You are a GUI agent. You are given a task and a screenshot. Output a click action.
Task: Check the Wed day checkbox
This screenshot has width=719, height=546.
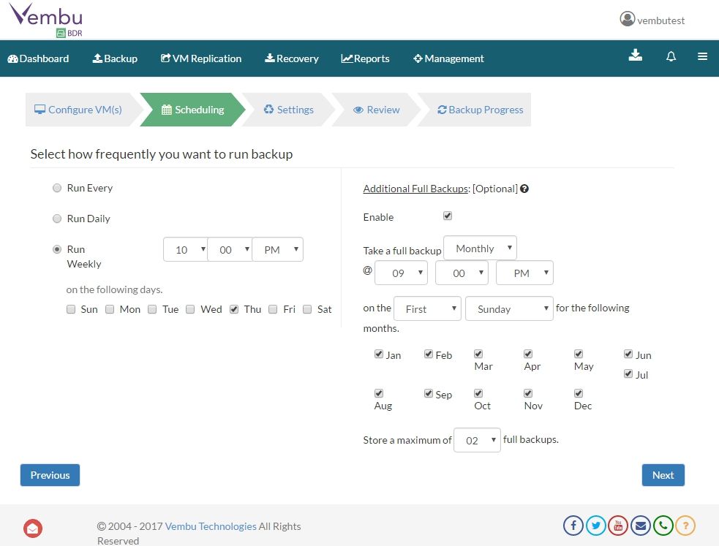[190, 309]
